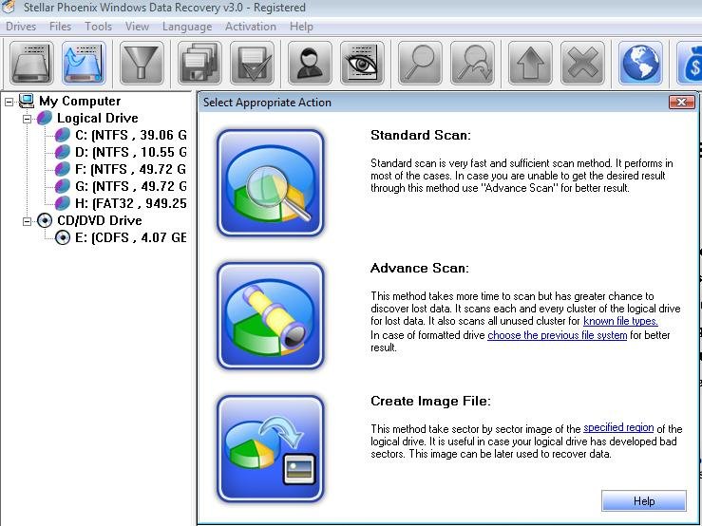The height and width of the screenshot is (526, 702).
Task: Click the up arrow toolbar icon
Action: coord(530,63)
